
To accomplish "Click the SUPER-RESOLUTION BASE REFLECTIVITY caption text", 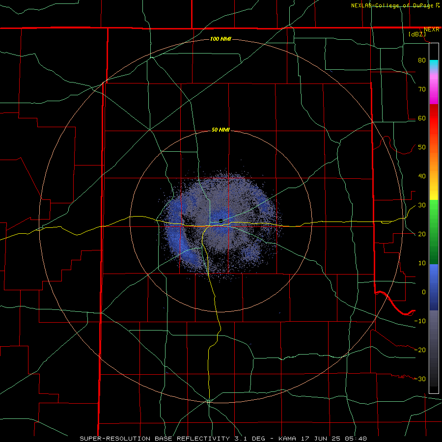I will tap(154, 439).
